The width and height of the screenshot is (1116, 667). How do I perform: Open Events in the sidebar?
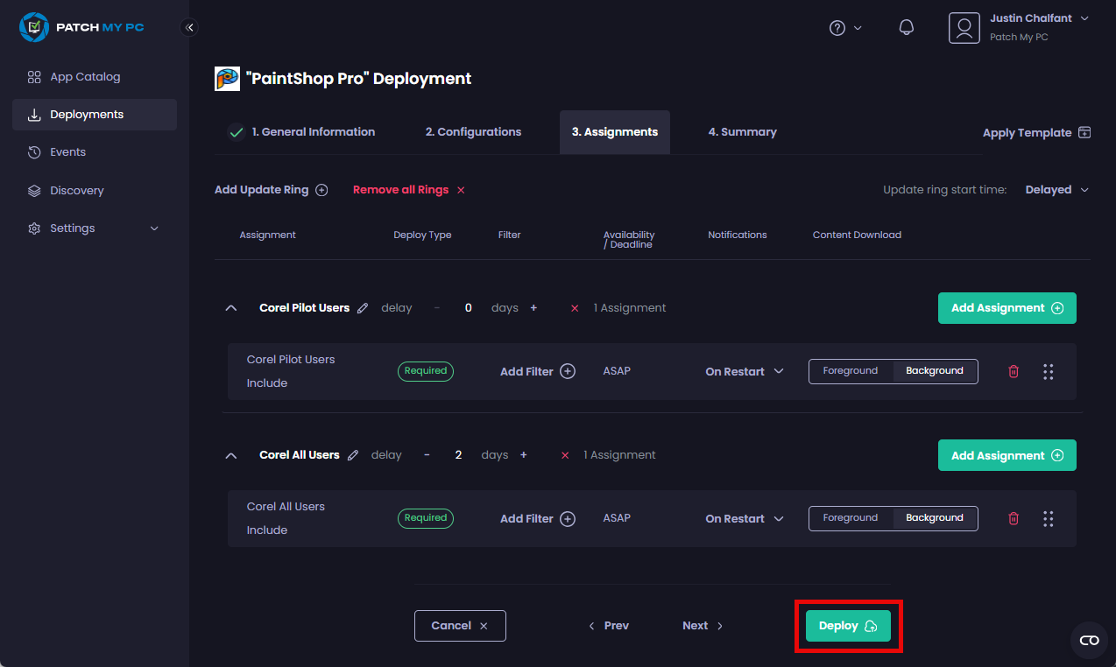(67, 152)
